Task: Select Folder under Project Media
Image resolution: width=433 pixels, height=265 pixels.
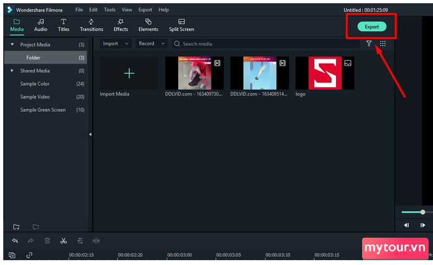Action: [x=46, y=57]
